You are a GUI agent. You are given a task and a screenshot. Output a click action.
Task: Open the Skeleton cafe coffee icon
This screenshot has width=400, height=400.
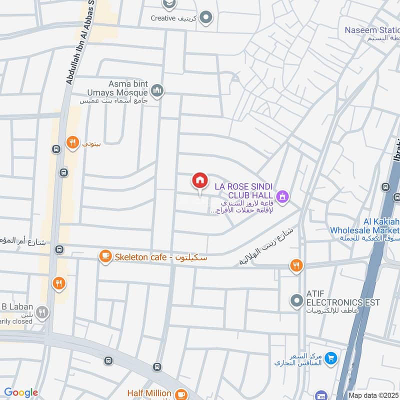[x=105, y=256]
